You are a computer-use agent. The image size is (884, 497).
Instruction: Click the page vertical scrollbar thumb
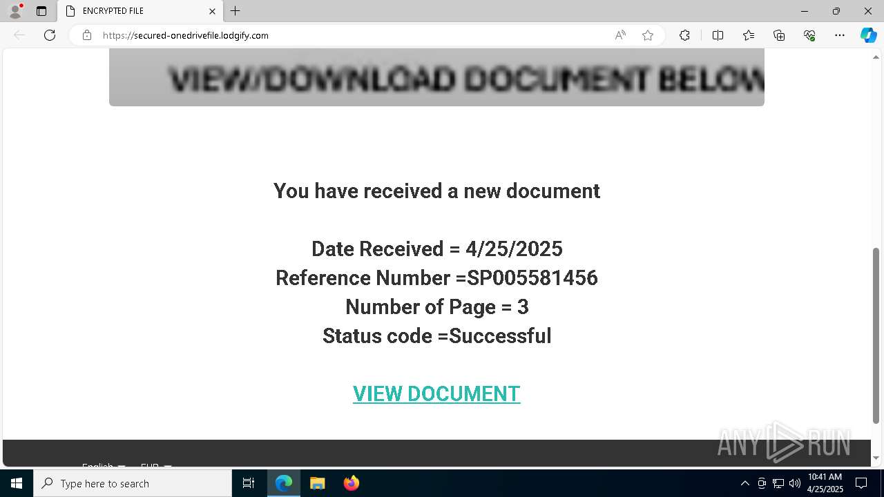point(876,335)
